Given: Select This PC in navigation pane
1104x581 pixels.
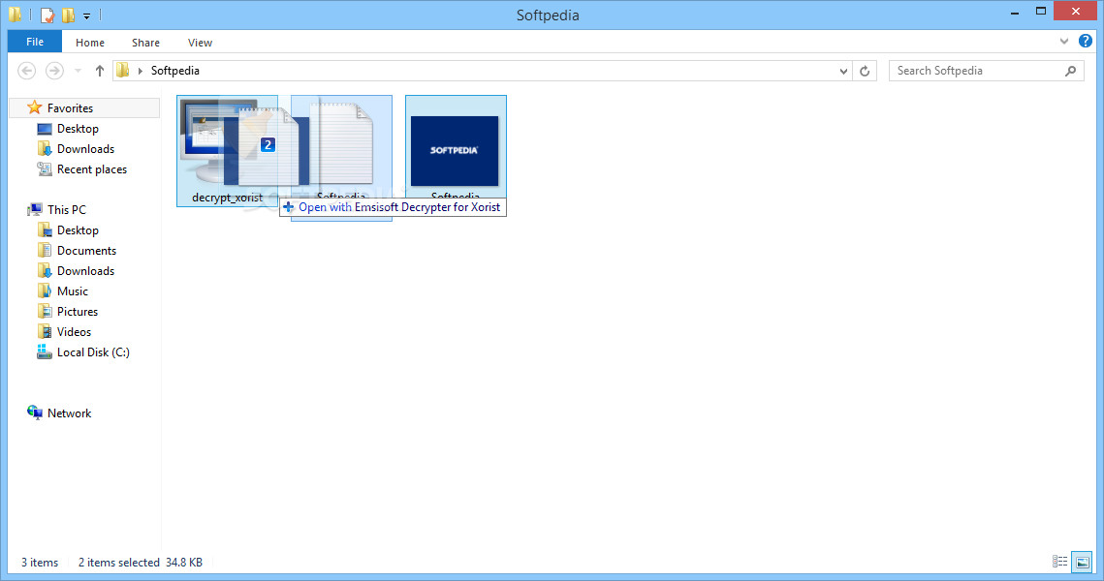Looking at the screenshot, I should pos(66,209).
